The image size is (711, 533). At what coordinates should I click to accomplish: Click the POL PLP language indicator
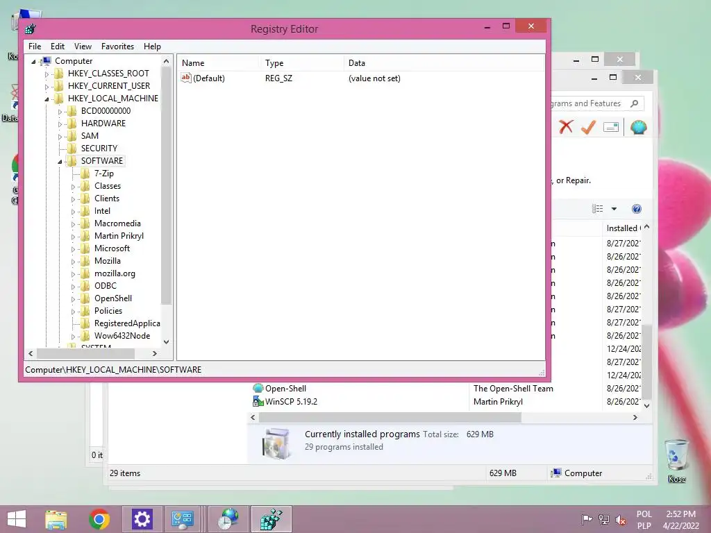tap(644, 520)
